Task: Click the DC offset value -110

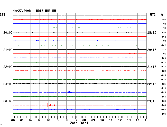Action: click(x=163, y=62)
